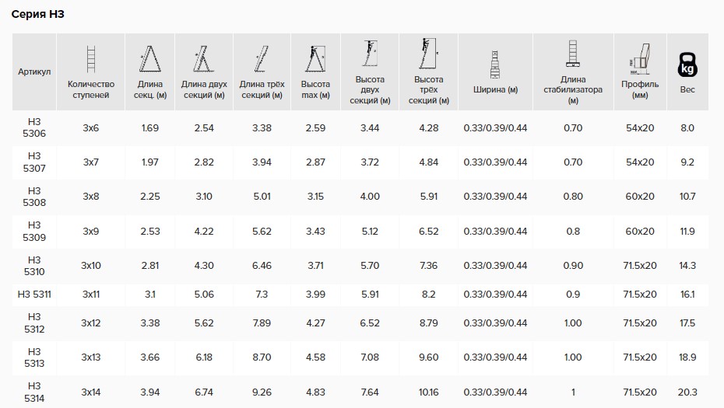Select article Н3 5308
The width and height of the screenshot is (724, 408).
(34, 197)
